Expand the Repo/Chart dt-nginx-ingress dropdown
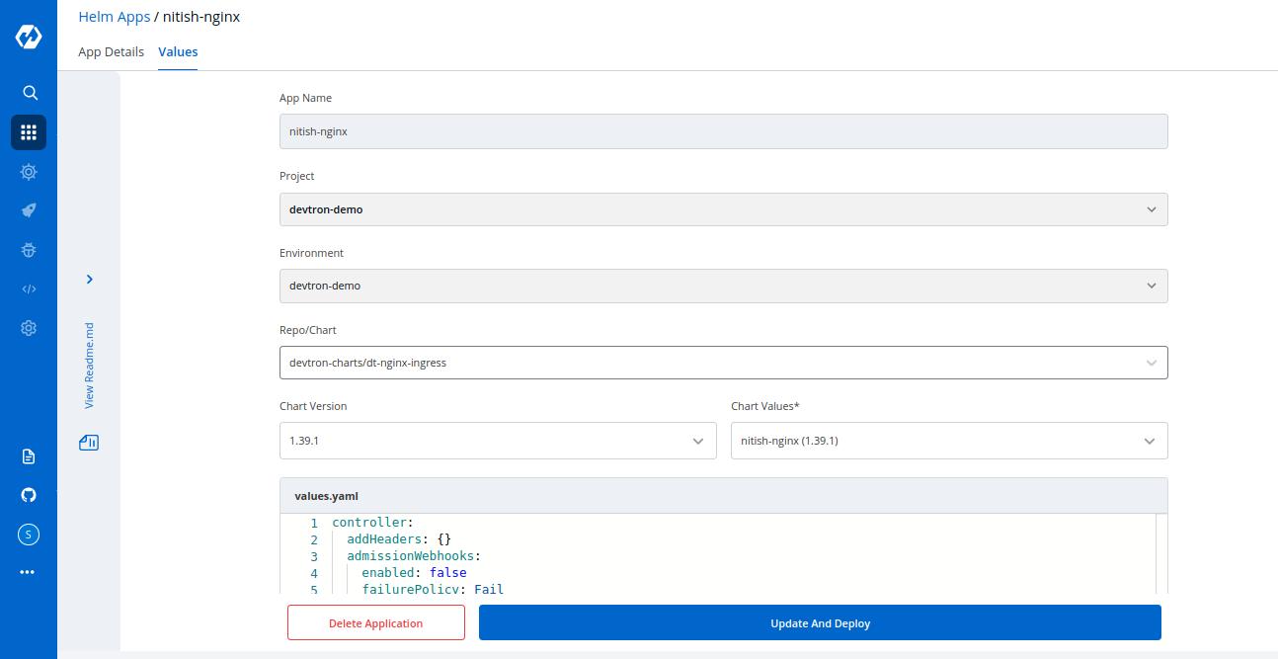 [x=723, y=363]
